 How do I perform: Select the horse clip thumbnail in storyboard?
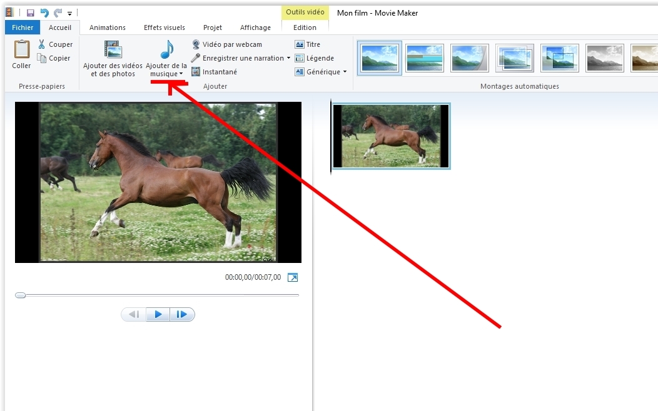391,136
